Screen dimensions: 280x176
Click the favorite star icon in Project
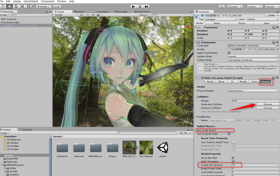click(190, 133)
